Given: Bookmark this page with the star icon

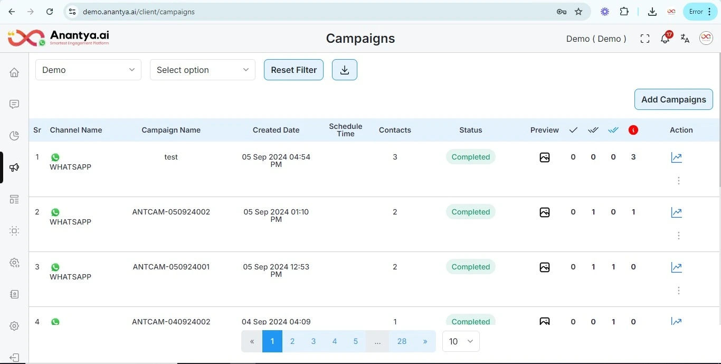Looking at the screenshot, I should pyautogui.click(x=578, y=12).
